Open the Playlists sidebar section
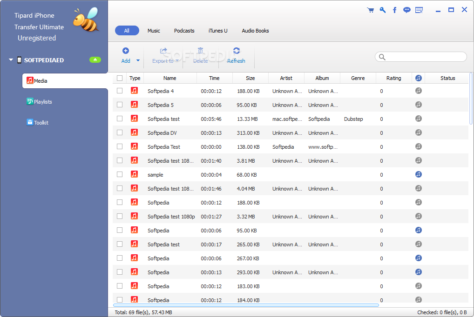Image resolution: width=474 pixels, height=317 pixels. coord(39,102)
